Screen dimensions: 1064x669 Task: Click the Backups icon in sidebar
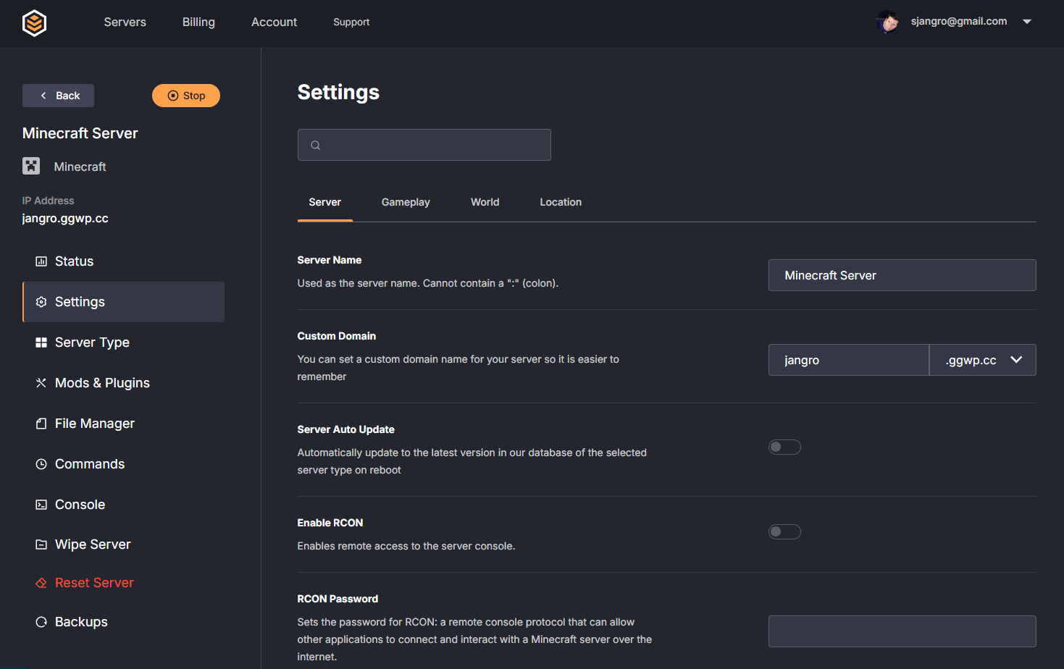(x=41, y=621)
